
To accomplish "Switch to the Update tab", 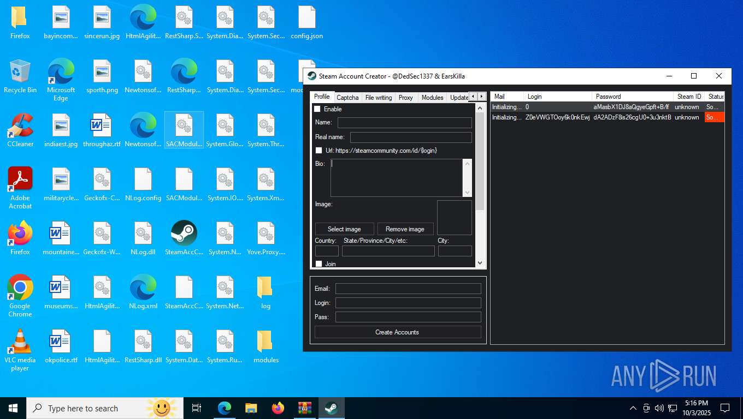I will [x=458, y=98].
